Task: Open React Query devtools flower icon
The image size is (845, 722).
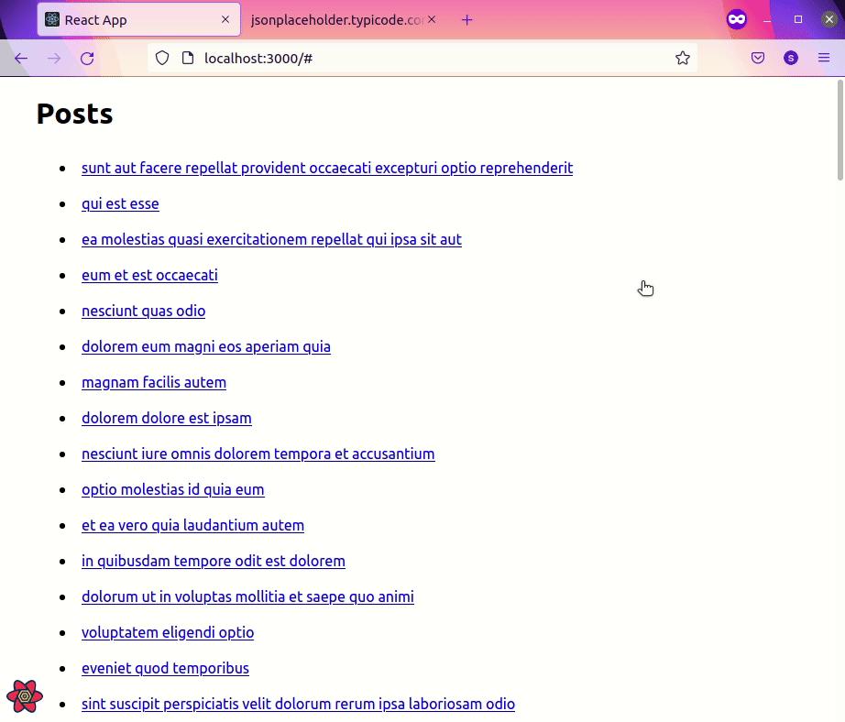Action: [25, 696]
